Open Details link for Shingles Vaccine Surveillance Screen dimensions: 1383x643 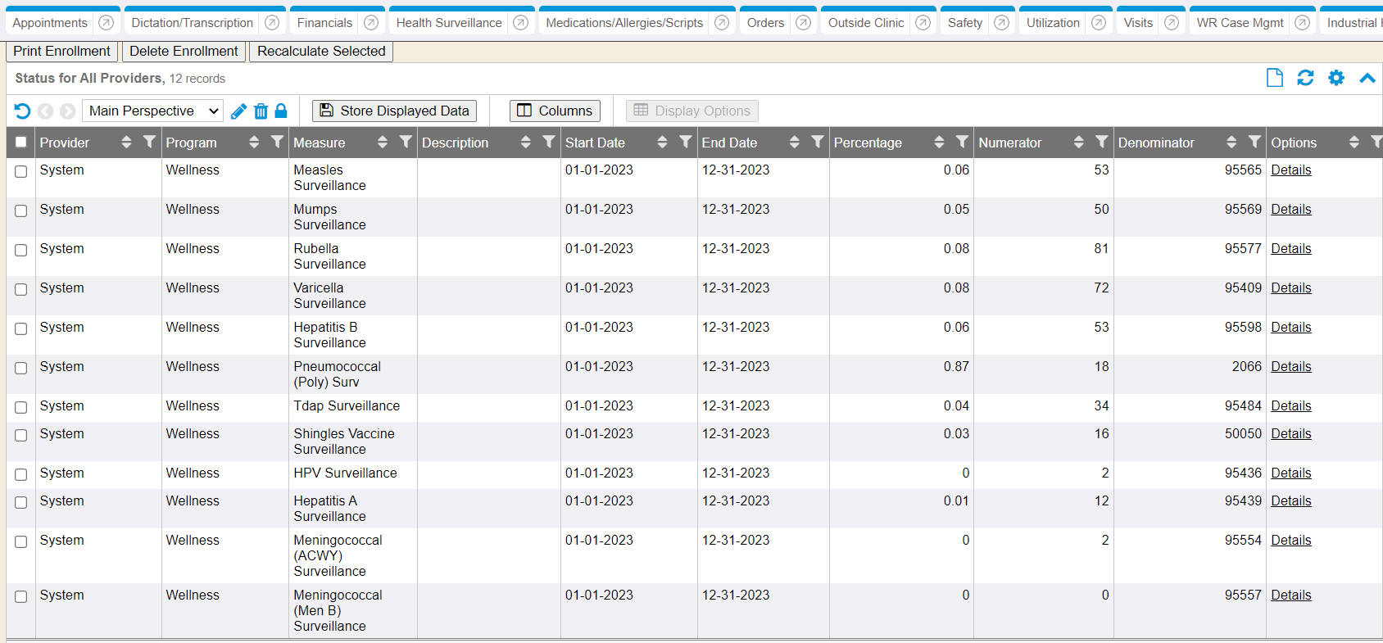point(1290,434)
